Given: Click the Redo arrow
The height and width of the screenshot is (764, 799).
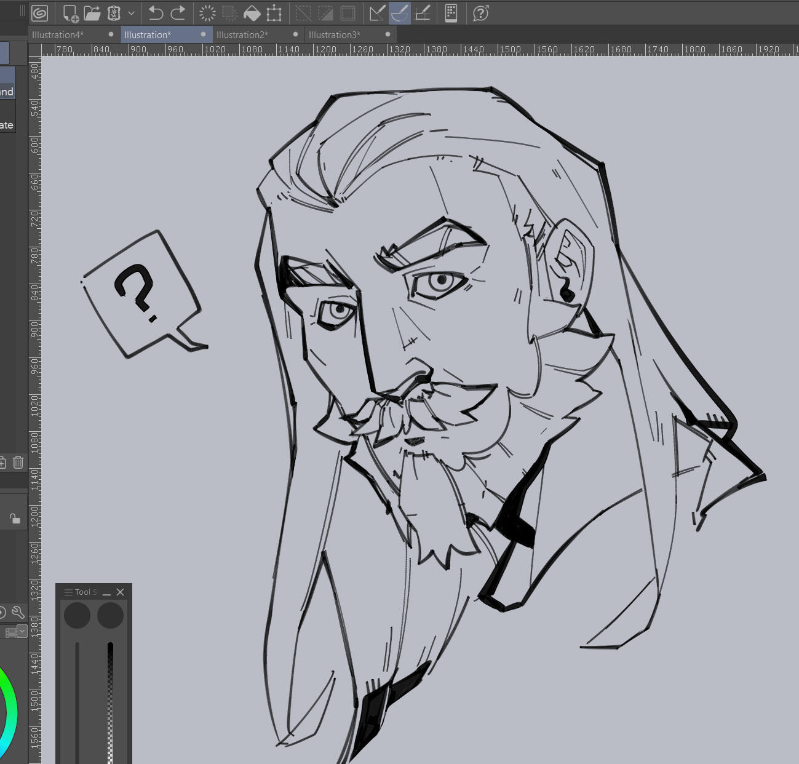Looking at the screenshot, I should 178,13.
